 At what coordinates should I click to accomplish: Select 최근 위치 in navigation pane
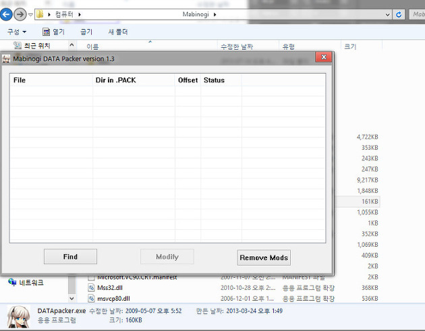pos(37,46)
